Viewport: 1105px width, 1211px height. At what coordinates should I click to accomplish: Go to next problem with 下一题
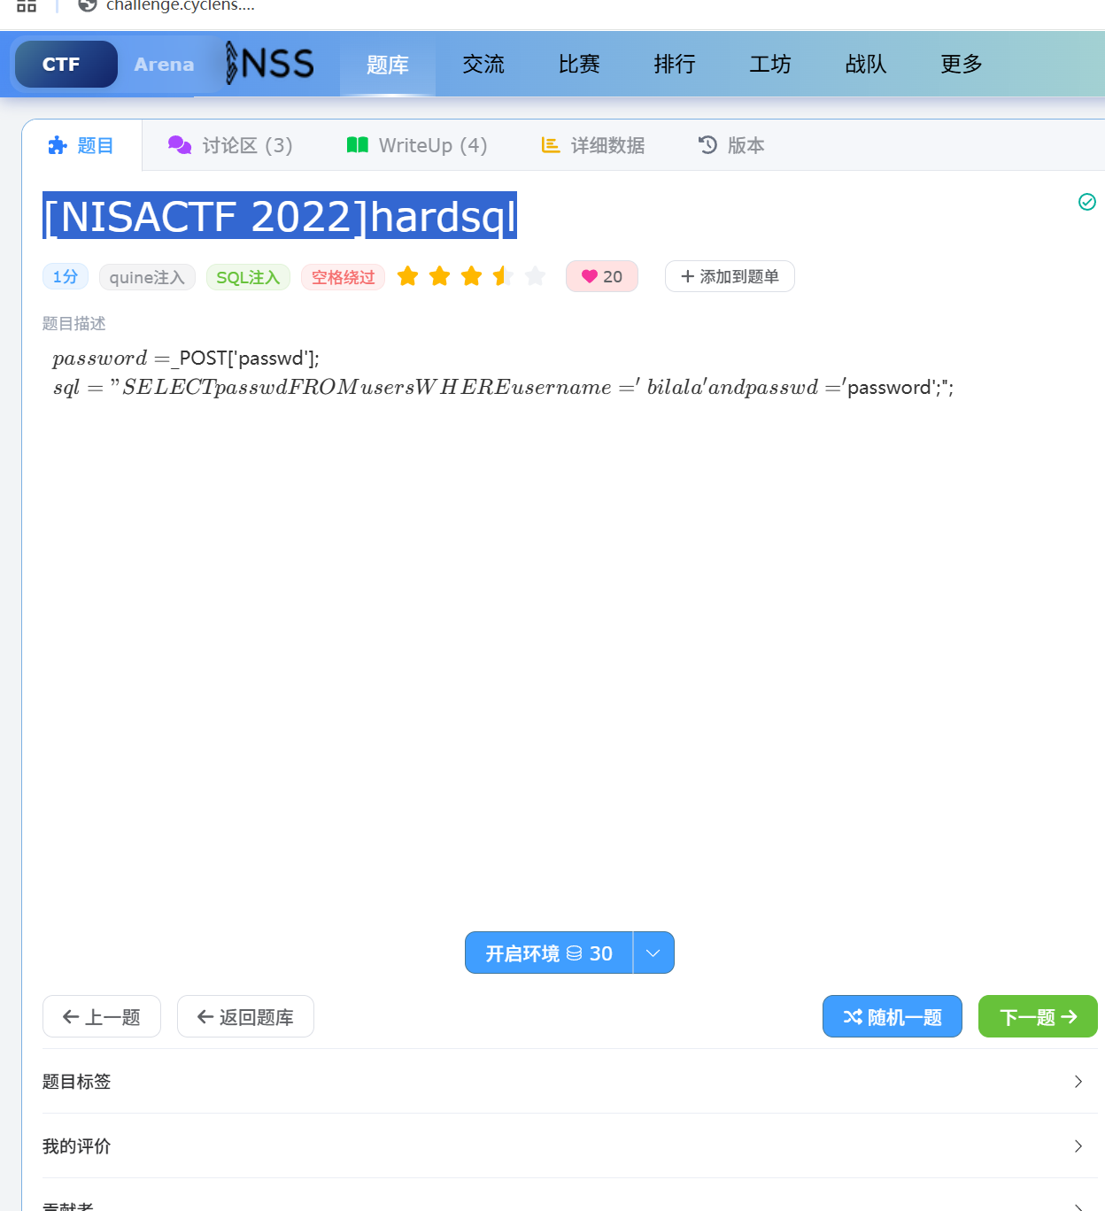1038,1016
